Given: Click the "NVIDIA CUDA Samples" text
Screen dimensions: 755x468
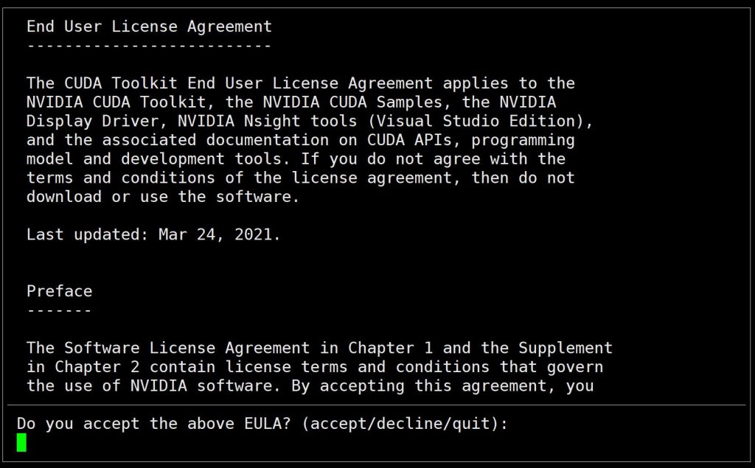Looking at the screenshot, I should click(x=352, y=102).
